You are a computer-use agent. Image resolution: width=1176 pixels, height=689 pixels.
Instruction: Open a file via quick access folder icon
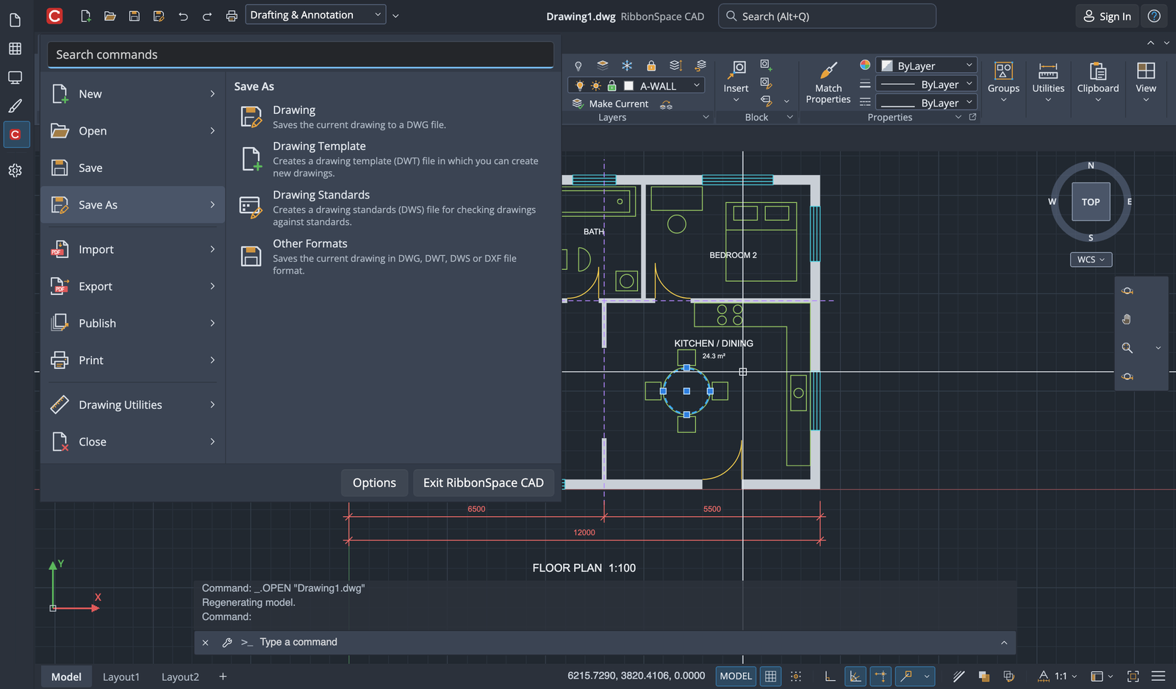[x=110, y=15]
